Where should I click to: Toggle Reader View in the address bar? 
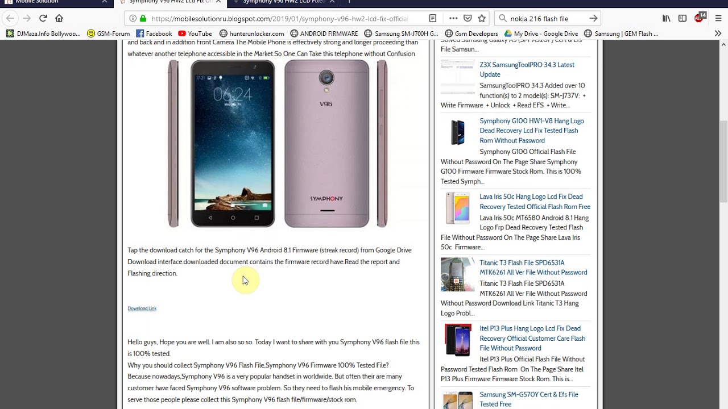[x=432, y=18]
